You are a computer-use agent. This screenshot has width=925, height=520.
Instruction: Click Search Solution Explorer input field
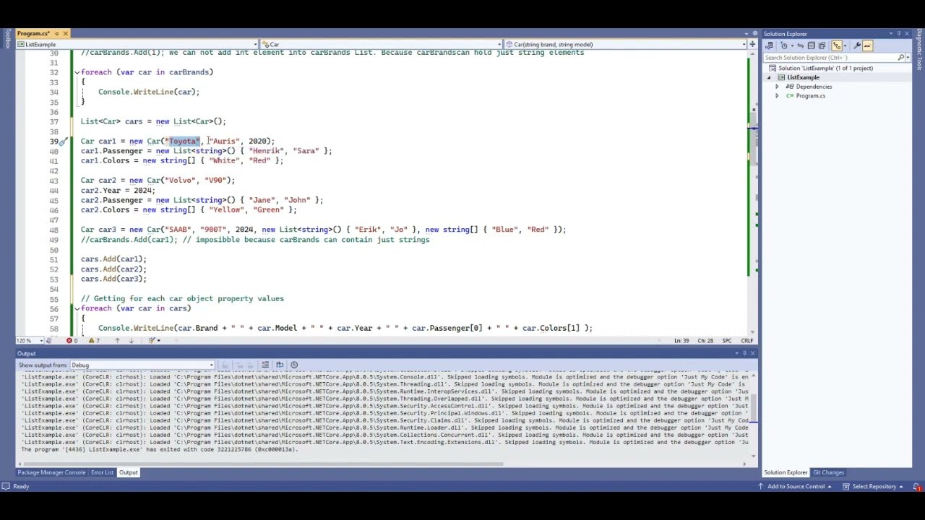tap(831, 58)
